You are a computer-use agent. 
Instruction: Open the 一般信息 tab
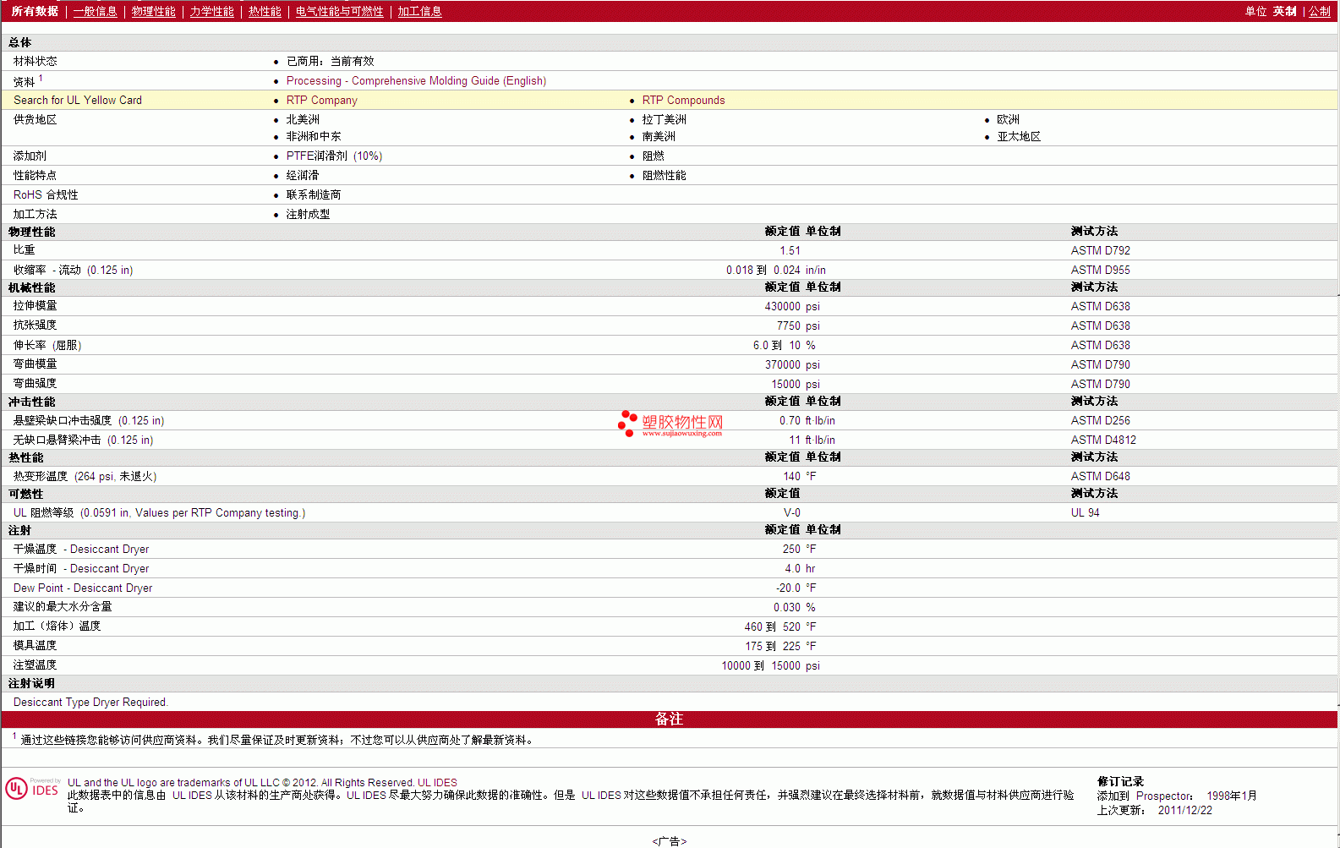point(95,11)
